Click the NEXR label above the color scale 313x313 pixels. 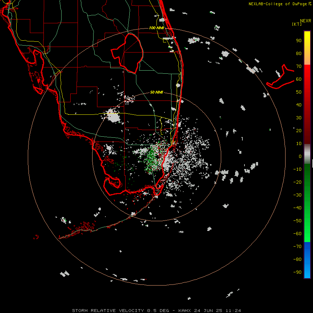click(x=306, y=21)
